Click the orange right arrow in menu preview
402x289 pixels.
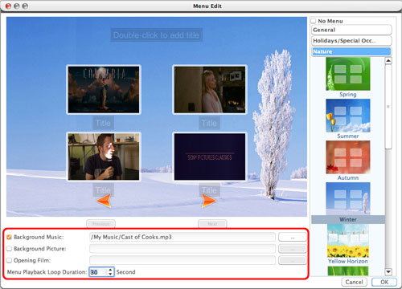point(208,201)
